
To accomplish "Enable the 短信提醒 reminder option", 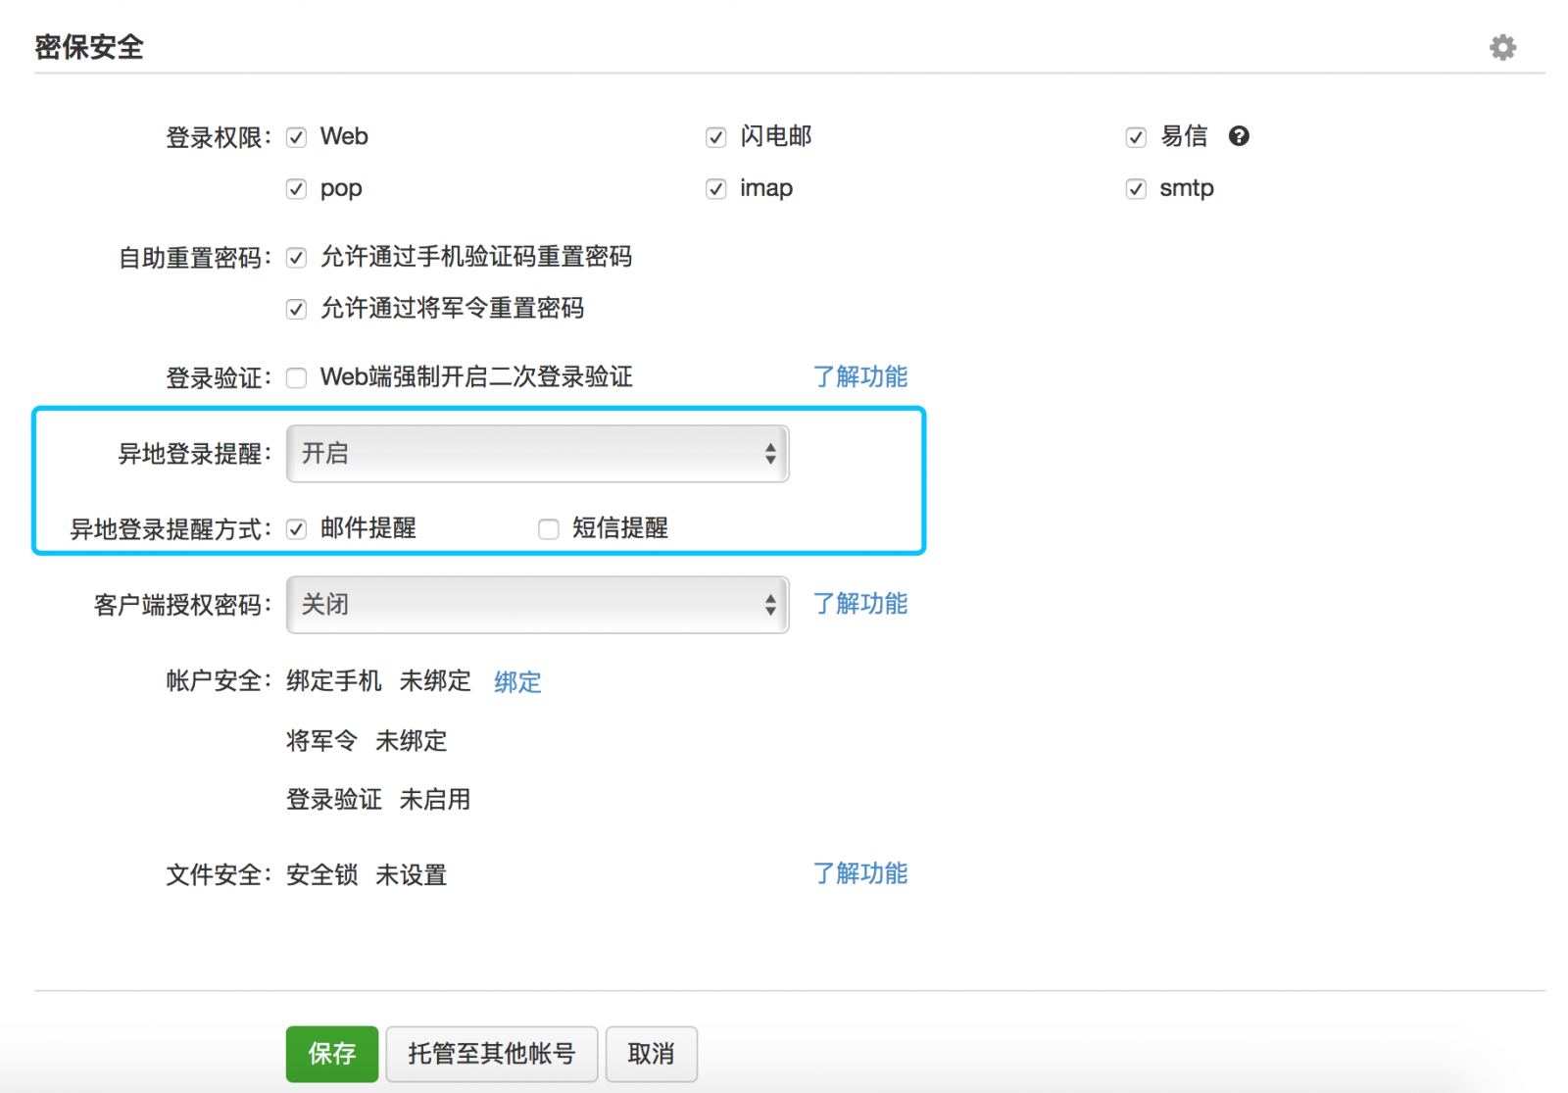I will click(549, 528).
